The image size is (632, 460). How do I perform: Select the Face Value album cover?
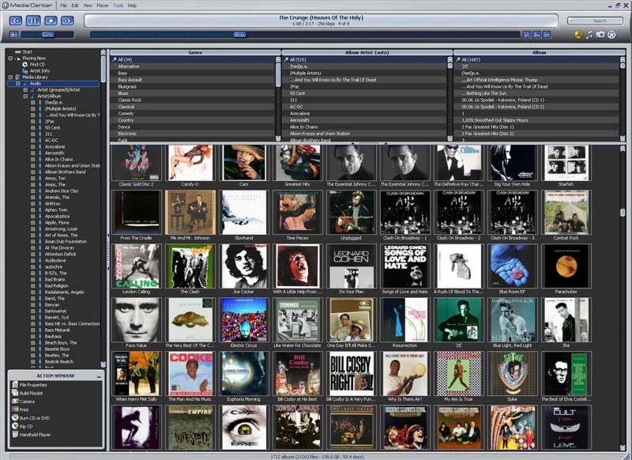coord(136,319)
